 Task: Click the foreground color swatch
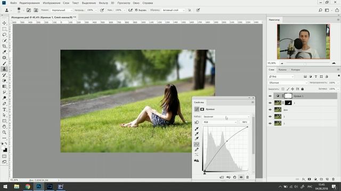click(x=3, y=148)
